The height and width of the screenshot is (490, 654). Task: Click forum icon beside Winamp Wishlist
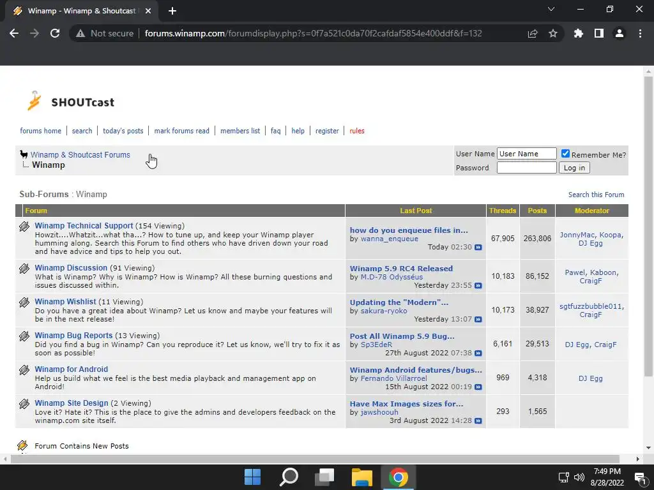(x=24, y=302)
